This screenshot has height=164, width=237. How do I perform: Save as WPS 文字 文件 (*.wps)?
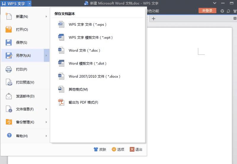[x=87, y=25]
